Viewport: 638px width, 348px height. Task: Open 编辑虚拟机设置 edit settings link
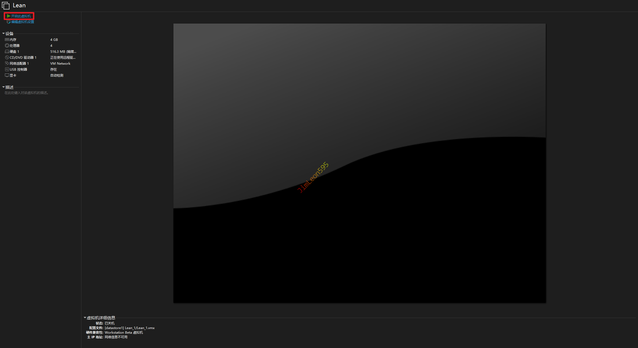point(23,22)
